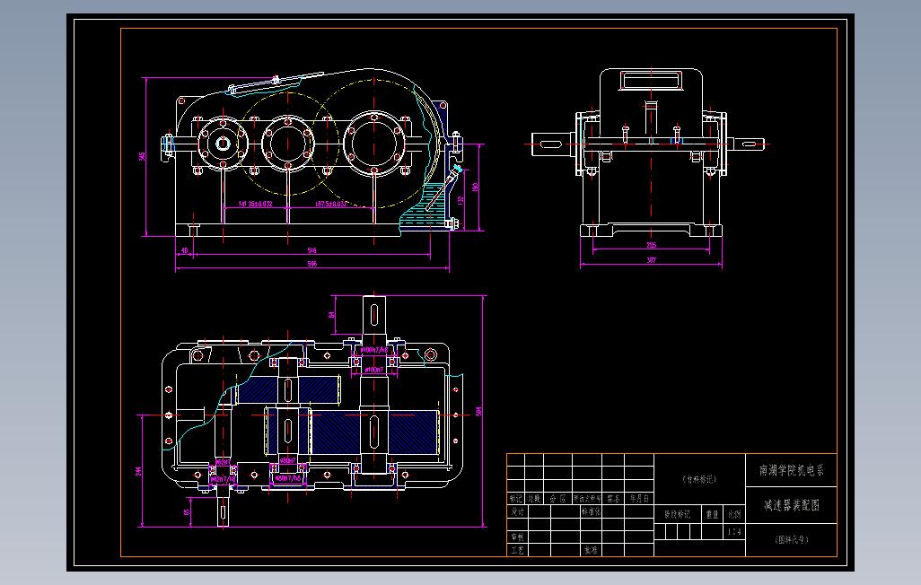Click the title block text 南湖学院机电系

pyautogui.click(x=791, y=470)
